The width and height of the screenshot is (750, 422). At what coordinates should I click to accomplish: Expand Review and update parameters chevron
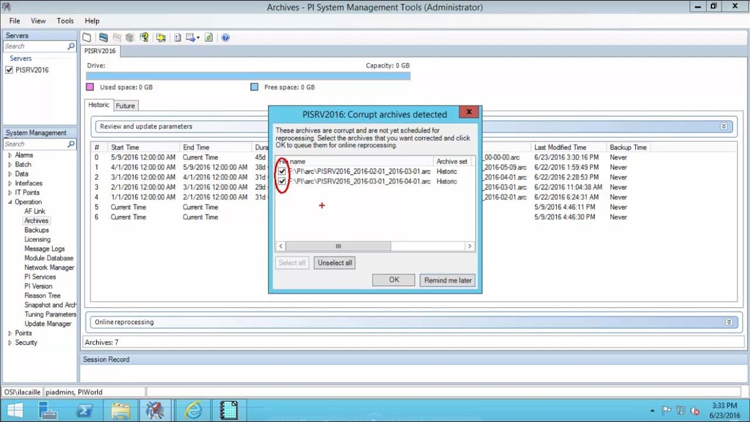click(x=724, y=126)
